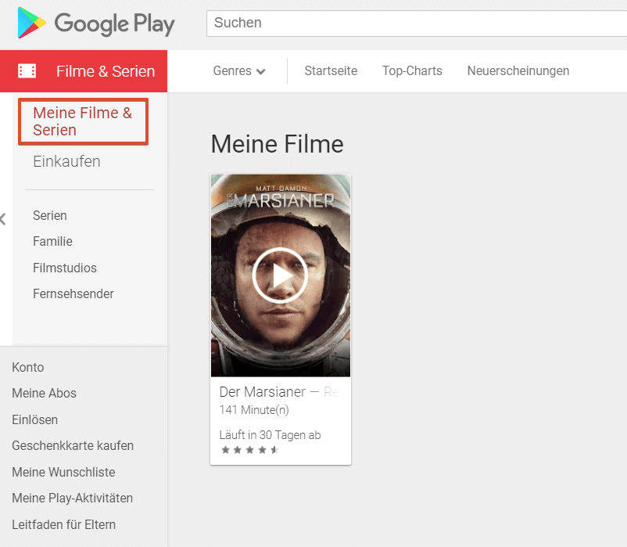This screenshot has height=547, width=627.
Task: Open the Konto link
Action: pyautogui.click(x=27, y=367)
